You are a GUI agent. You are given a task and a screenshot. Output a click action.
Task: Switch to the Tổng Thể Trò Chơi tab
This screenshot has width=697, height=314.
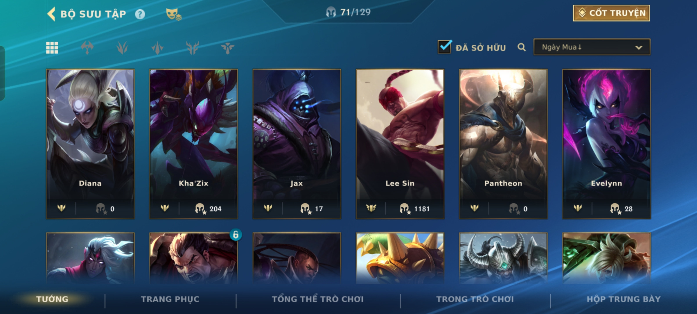pyautogui.click(x=318, y=299)
